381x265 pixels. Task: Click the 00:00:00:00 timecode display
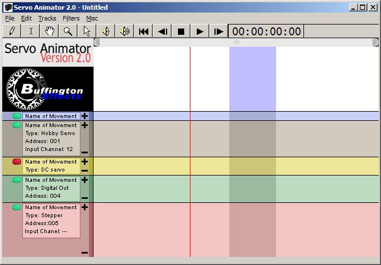[266, 31]
